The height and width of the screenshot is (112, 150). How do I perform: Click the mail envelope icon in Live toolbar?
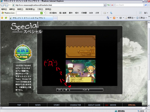point(105,13)
